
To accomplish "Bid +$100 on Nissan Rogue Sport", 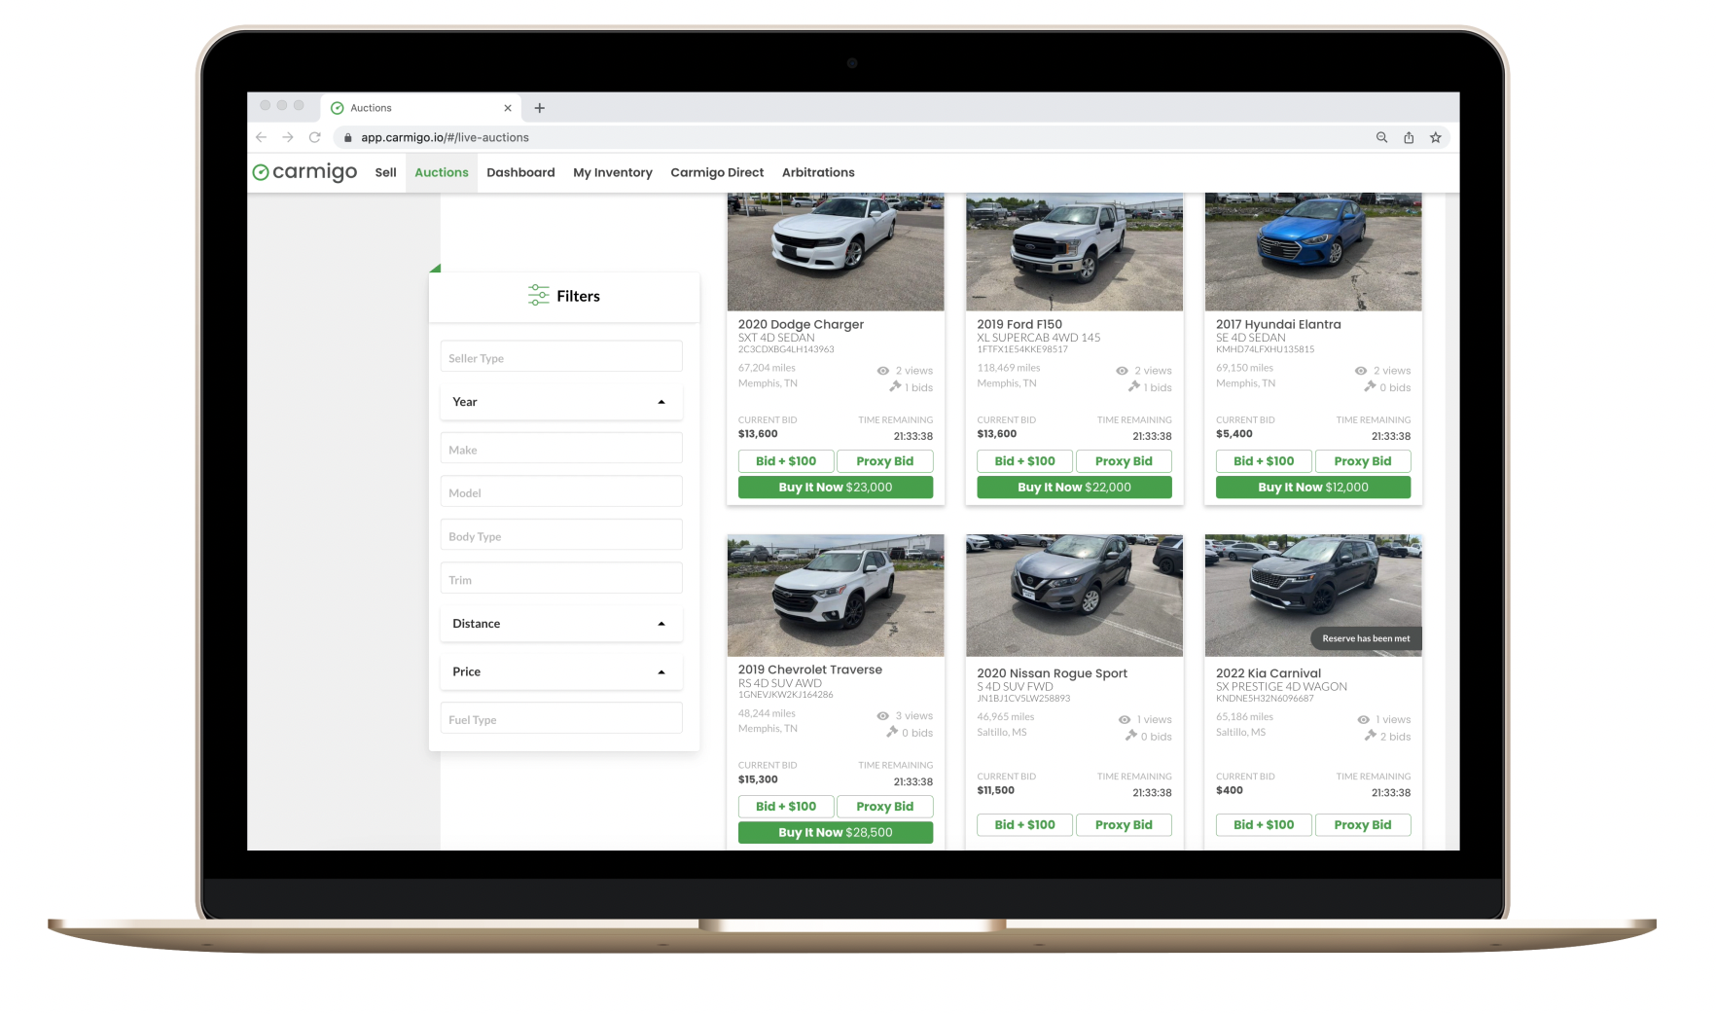I will 1025,825.
